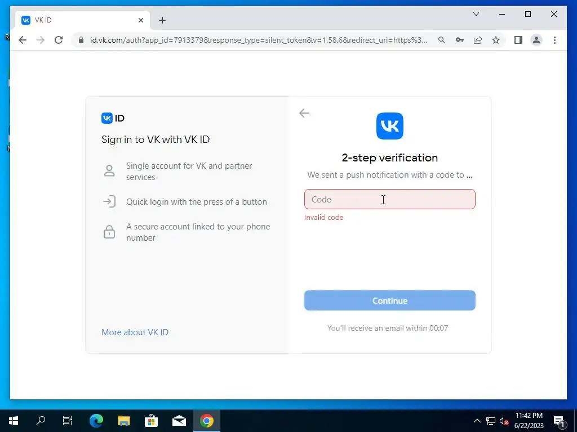Click the login arrow icon beside Quick login
The image size is (577, 432).
(x=109, y=202)
